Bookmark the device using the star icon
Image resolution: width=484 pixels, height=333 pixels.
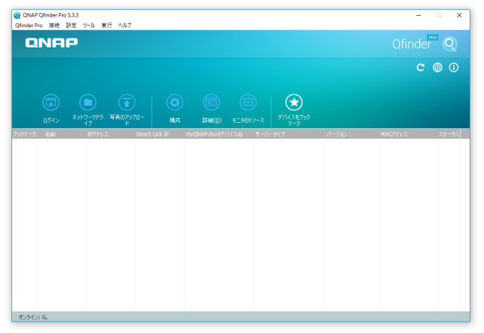(x=294, y=102)
